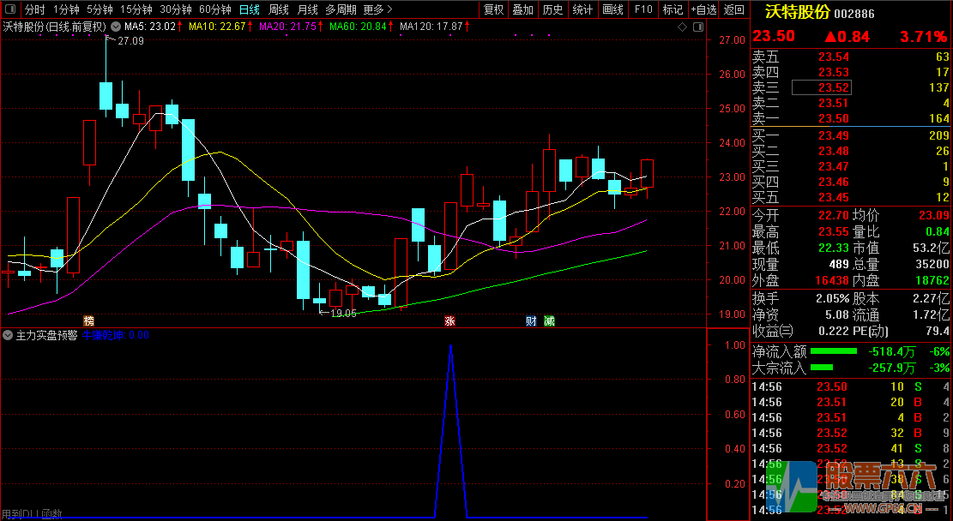Select the 15分钟 chart period
Screen dimensions: 953x521
(136, 9)
